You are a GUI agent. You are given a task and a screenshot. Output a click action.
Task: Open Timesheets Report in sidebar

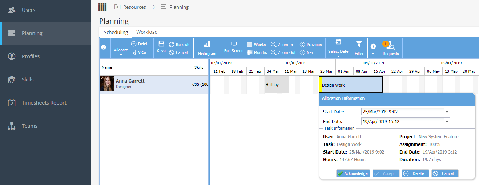coord(44,103)
